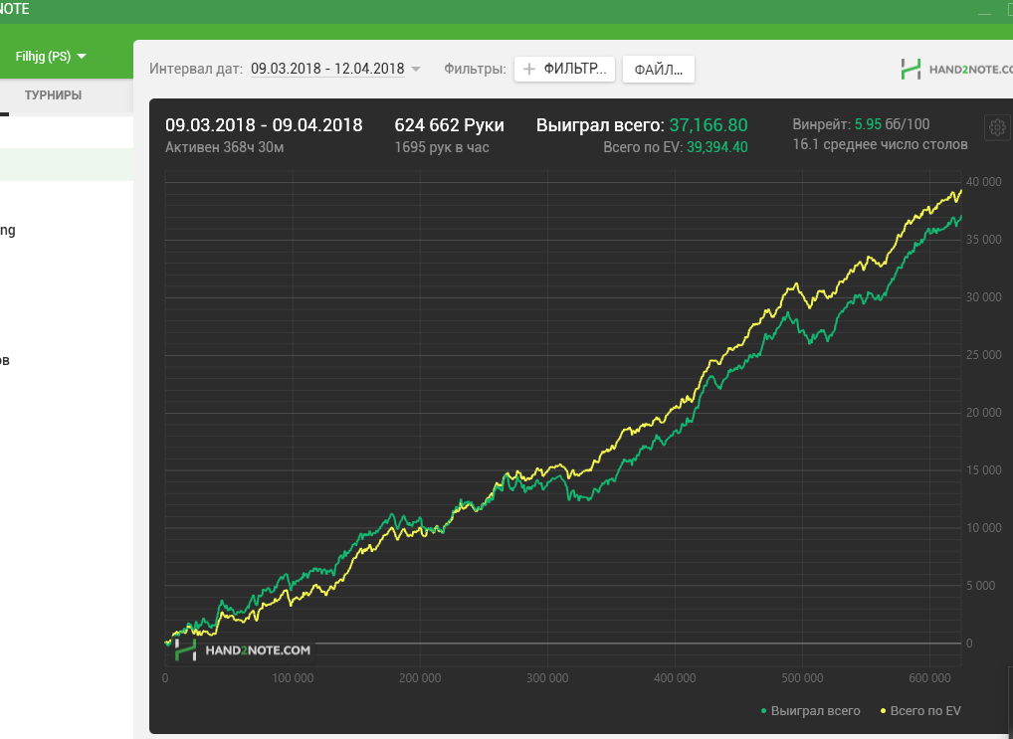The width and height of the screenshot is (1013, 739).
Task: Click the 40 000 y-axis label
Action: (x=983, y=182)
